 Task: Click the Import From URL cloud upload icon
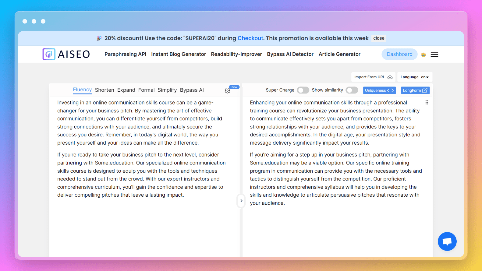pos(390,77)
